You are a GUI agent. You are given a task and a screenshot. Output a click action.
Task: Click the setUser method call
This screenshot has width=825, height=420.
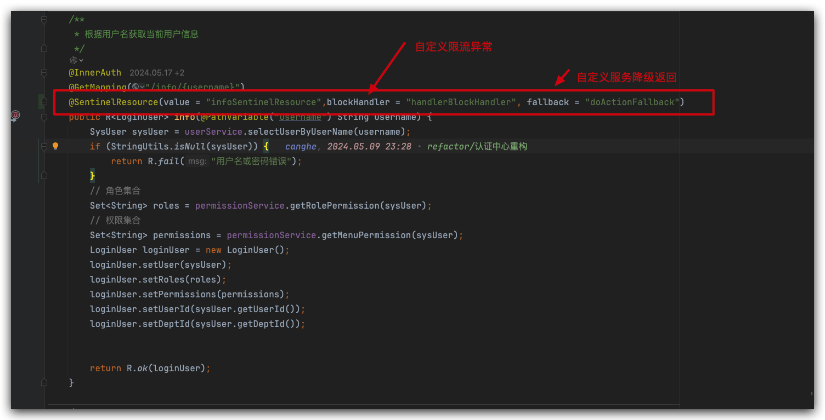pyautogui.click(x=163, y=264)
